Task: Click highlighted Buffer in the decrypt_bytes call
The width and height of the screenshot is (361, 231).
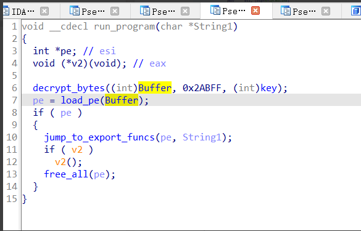Action: (155, 88)
